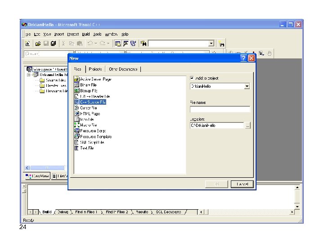Select the Source Files folder

[x=53, y=80]
